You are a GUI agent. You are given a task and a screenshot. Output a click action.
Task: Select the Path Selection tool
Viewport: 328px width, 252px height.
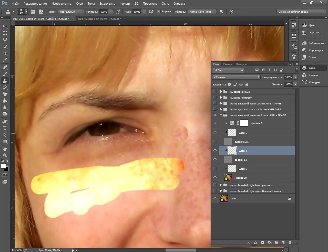tap(5, 134)
